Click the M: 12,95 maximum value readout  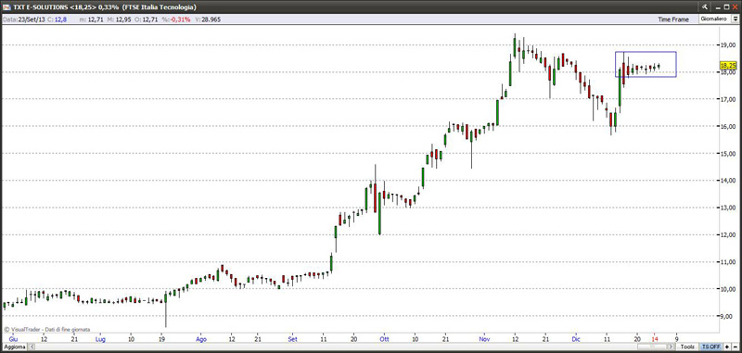coord(120,19)
